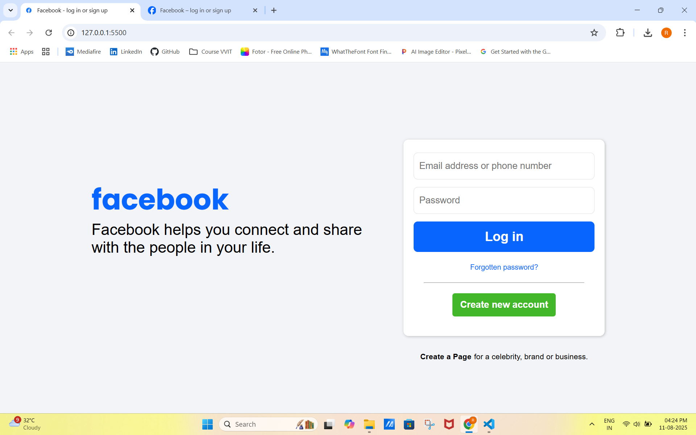The height and width of the screenshot is (435, 696).
Task: Open the Wi-Fi network icon
Action: (626, 424)
